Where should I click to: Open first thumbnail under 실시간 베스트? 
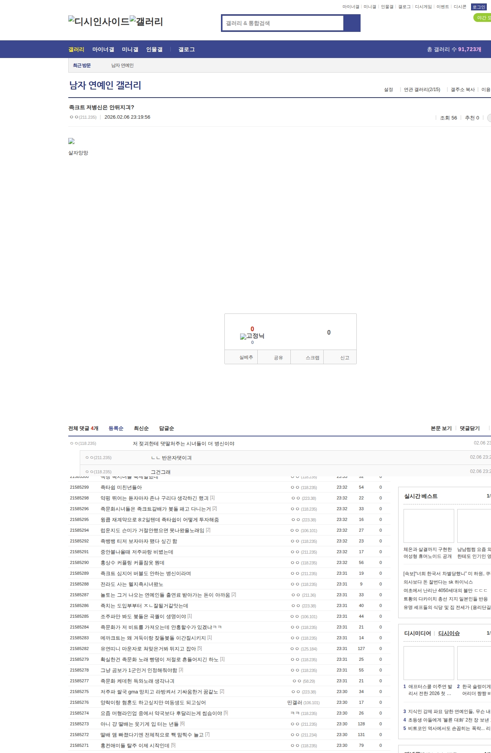click(x=429, y=526)
